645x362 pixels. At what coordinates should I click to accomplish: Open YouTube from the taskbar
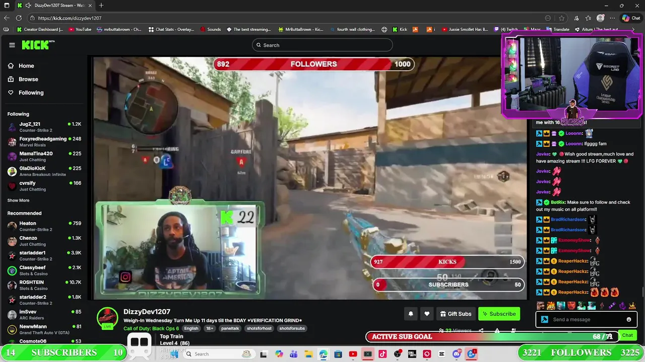tap(353, 354)
